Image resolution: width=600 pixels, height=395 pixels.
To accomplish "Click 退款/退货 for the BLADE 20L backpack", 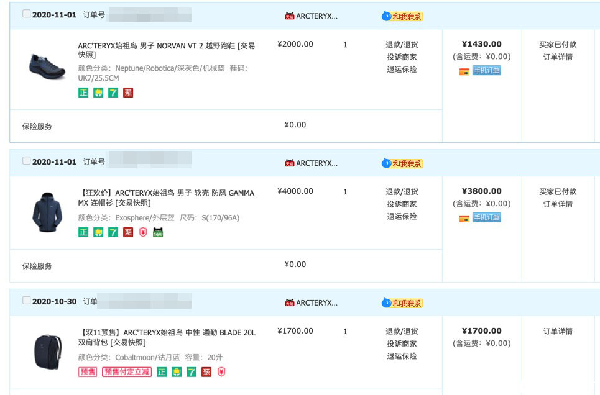I will [x=402, y=332].
